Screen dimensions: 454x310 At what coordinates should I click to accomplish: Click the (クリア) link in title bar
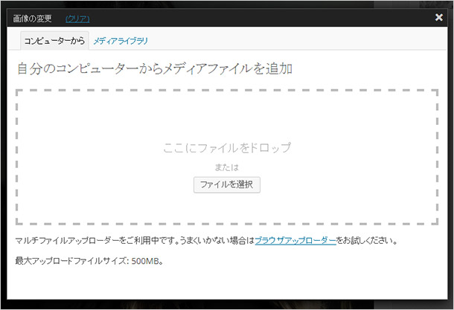click(x=77, y=19)
